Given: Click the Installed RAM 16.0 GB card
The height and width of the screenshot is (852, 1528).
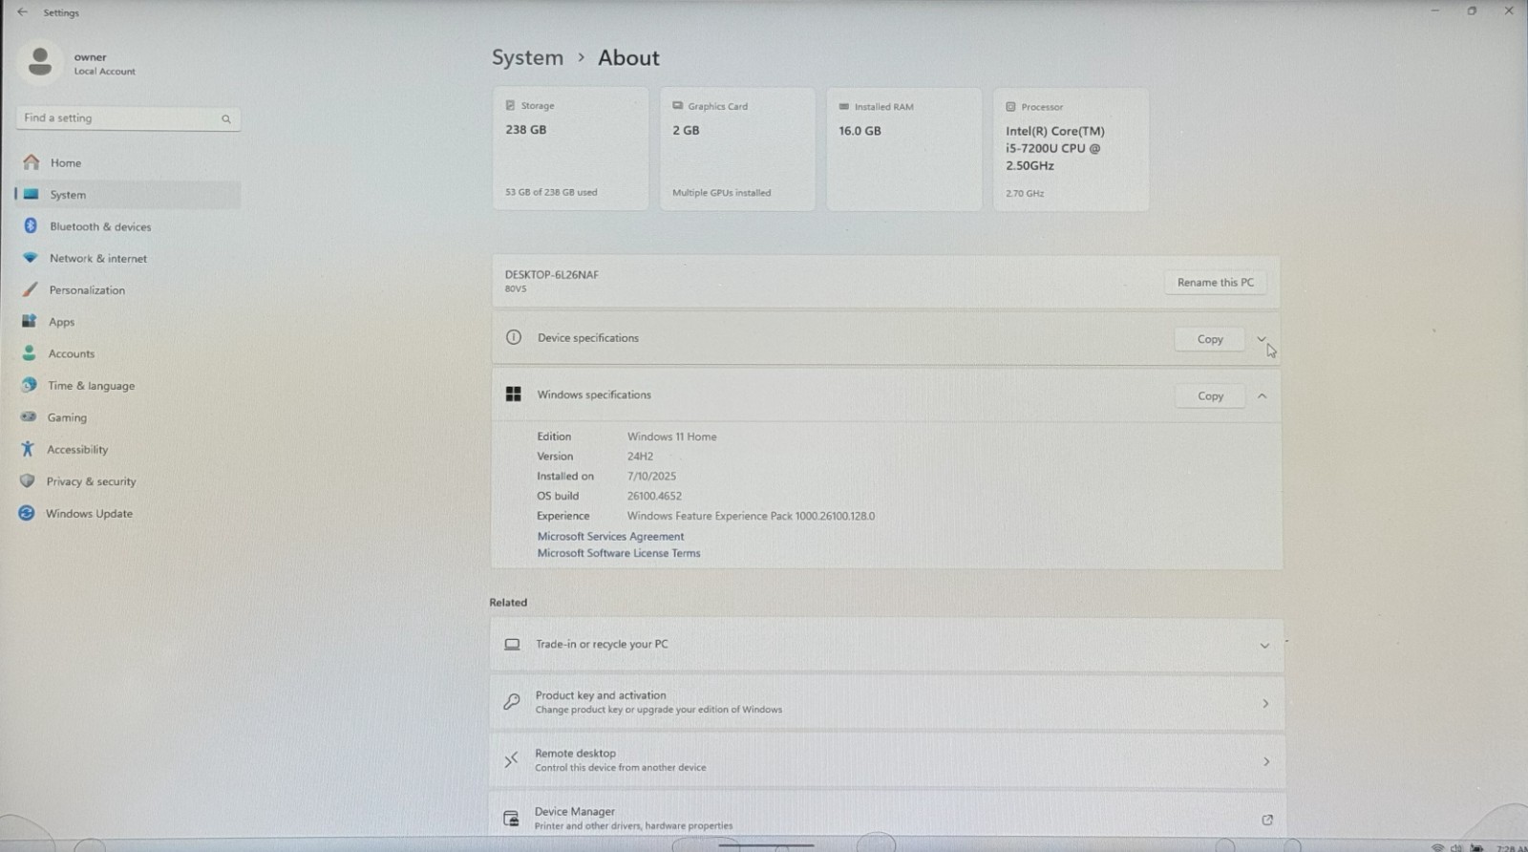Looking at the screenshot, I should [x=903, y=149].
